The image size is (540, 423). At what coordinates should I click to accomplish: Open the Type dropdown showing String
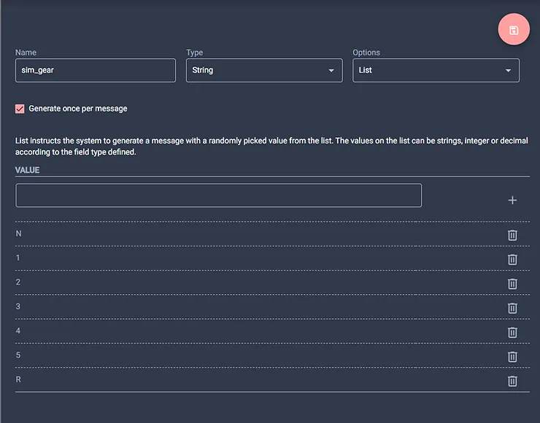tap(264, 70)
